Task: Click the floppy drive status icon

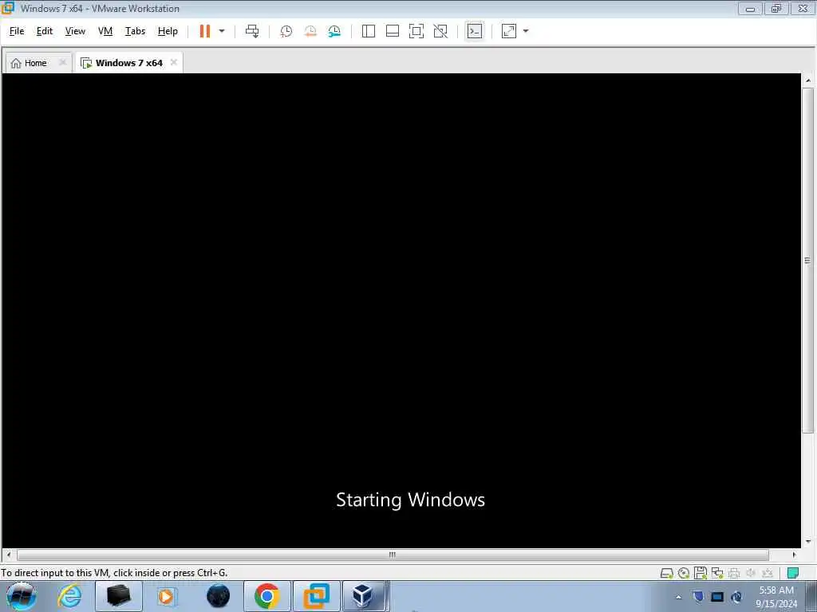Action: coord(701,573)
